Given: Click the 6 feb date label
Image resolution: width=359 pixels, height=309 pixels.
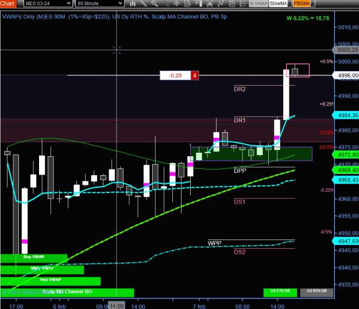Looking at the screenshot, I should (x=59, y=306).
